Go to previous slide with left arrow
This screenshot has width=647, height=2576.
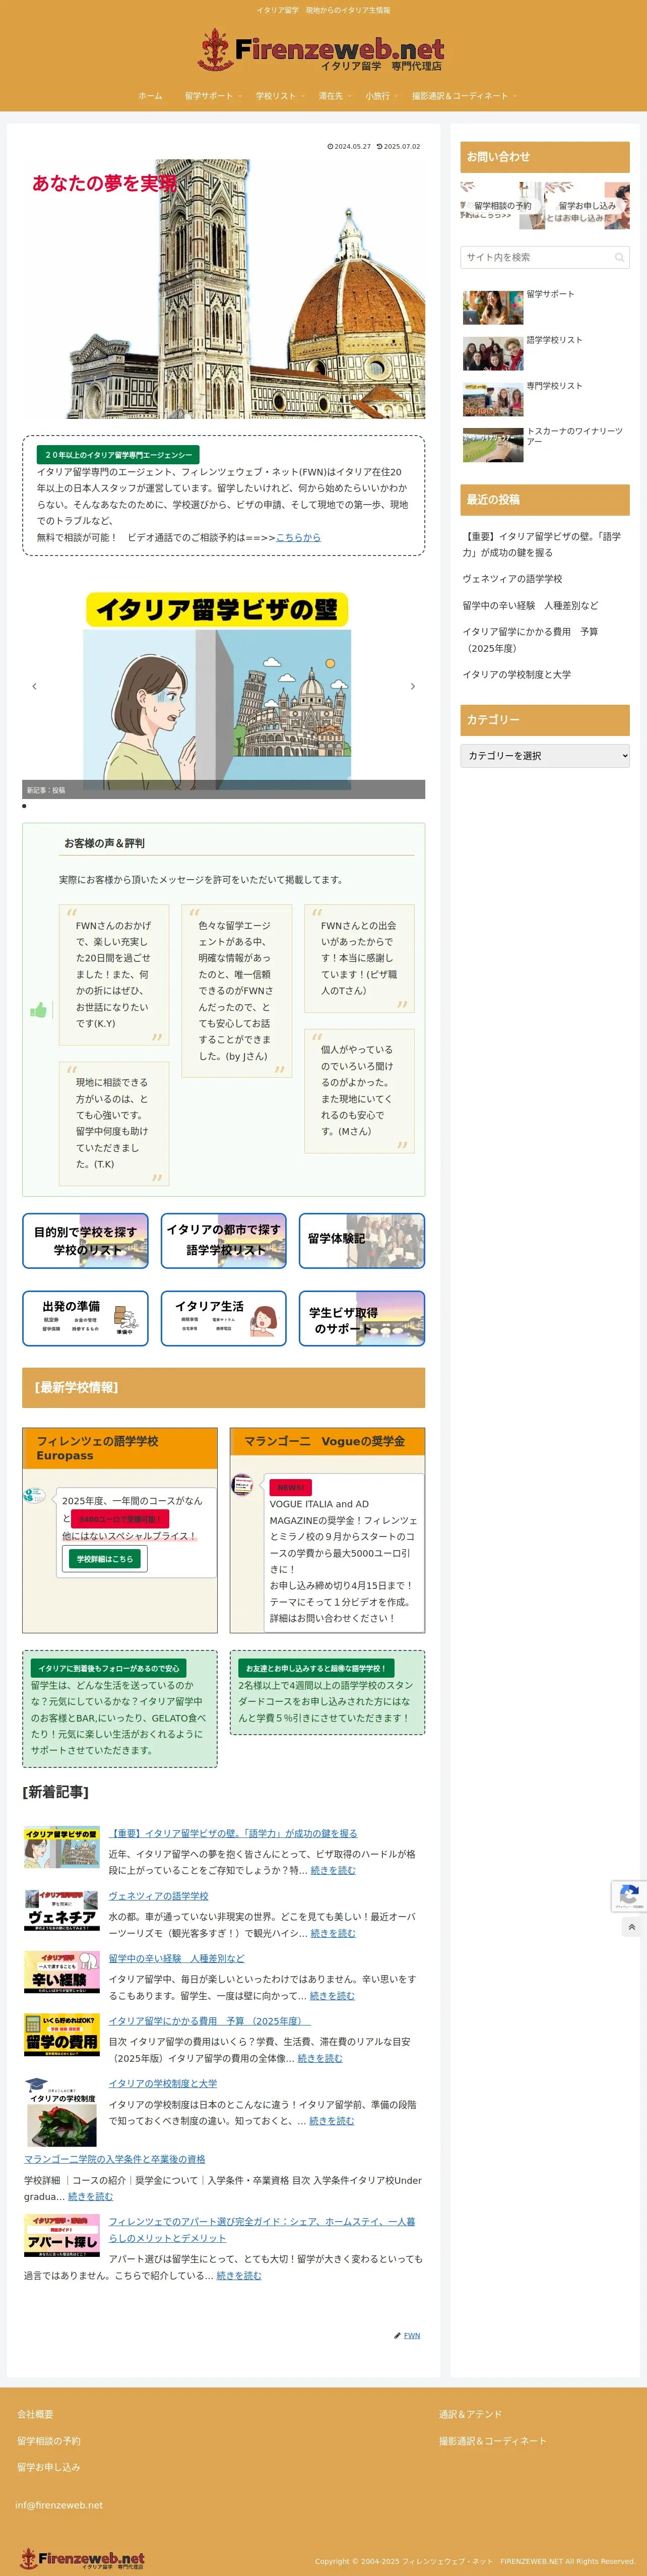click(34, 686)
